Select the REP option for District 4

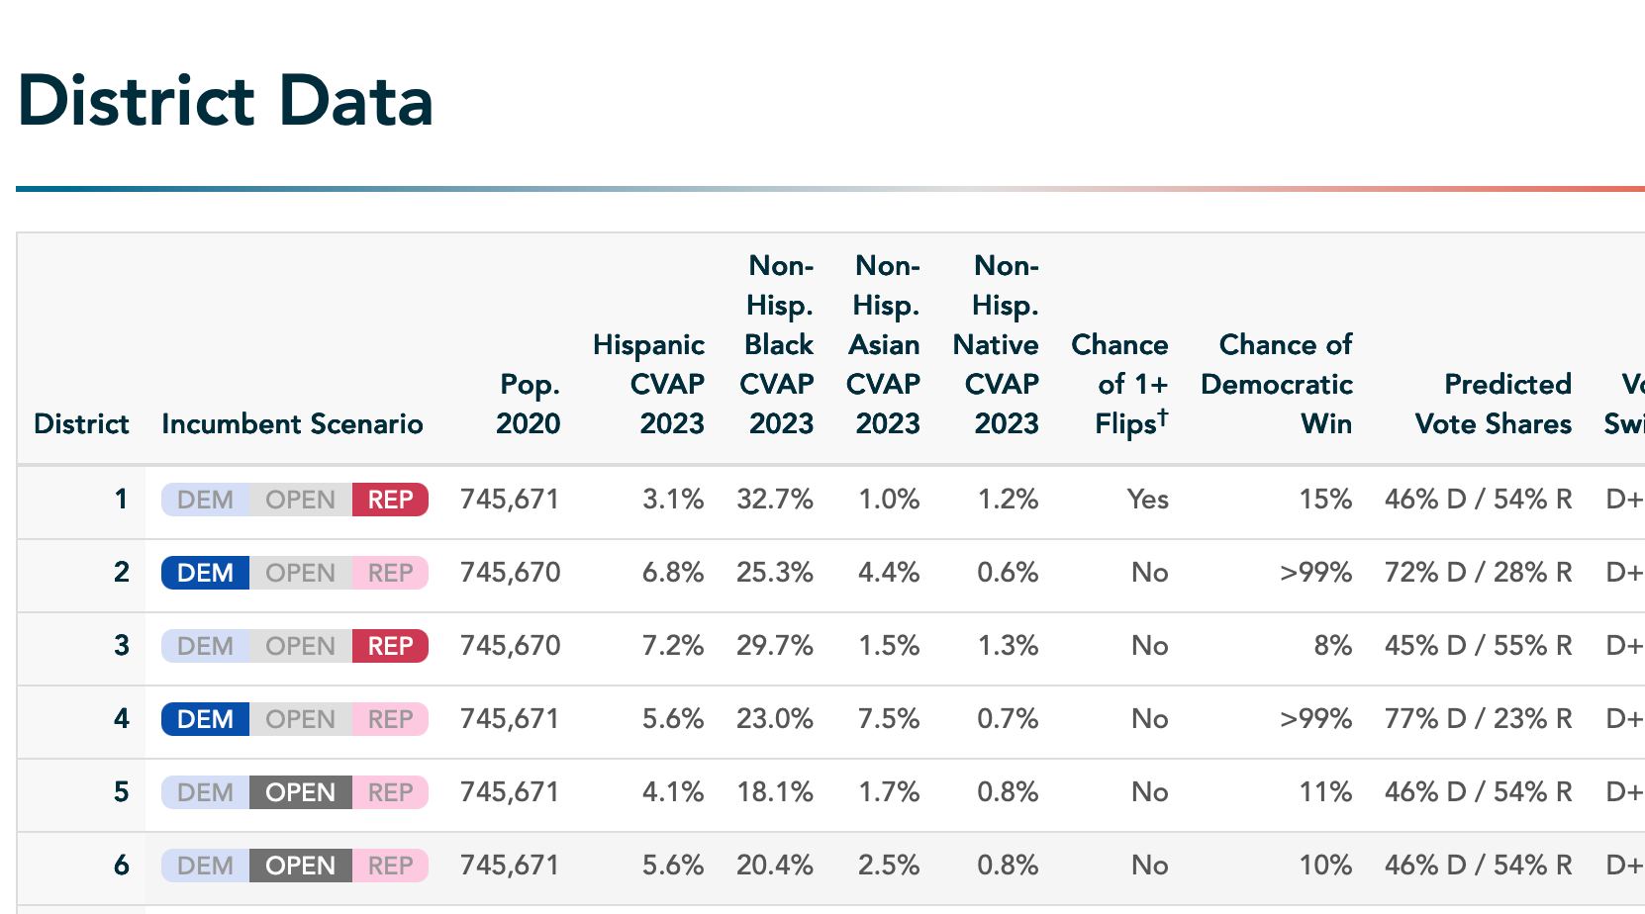[x=390, y=719]
